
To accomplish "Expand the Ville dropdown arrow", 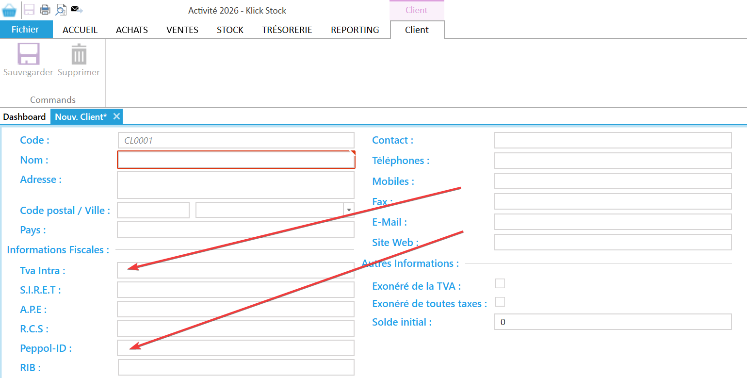I will tap(348, 210).
